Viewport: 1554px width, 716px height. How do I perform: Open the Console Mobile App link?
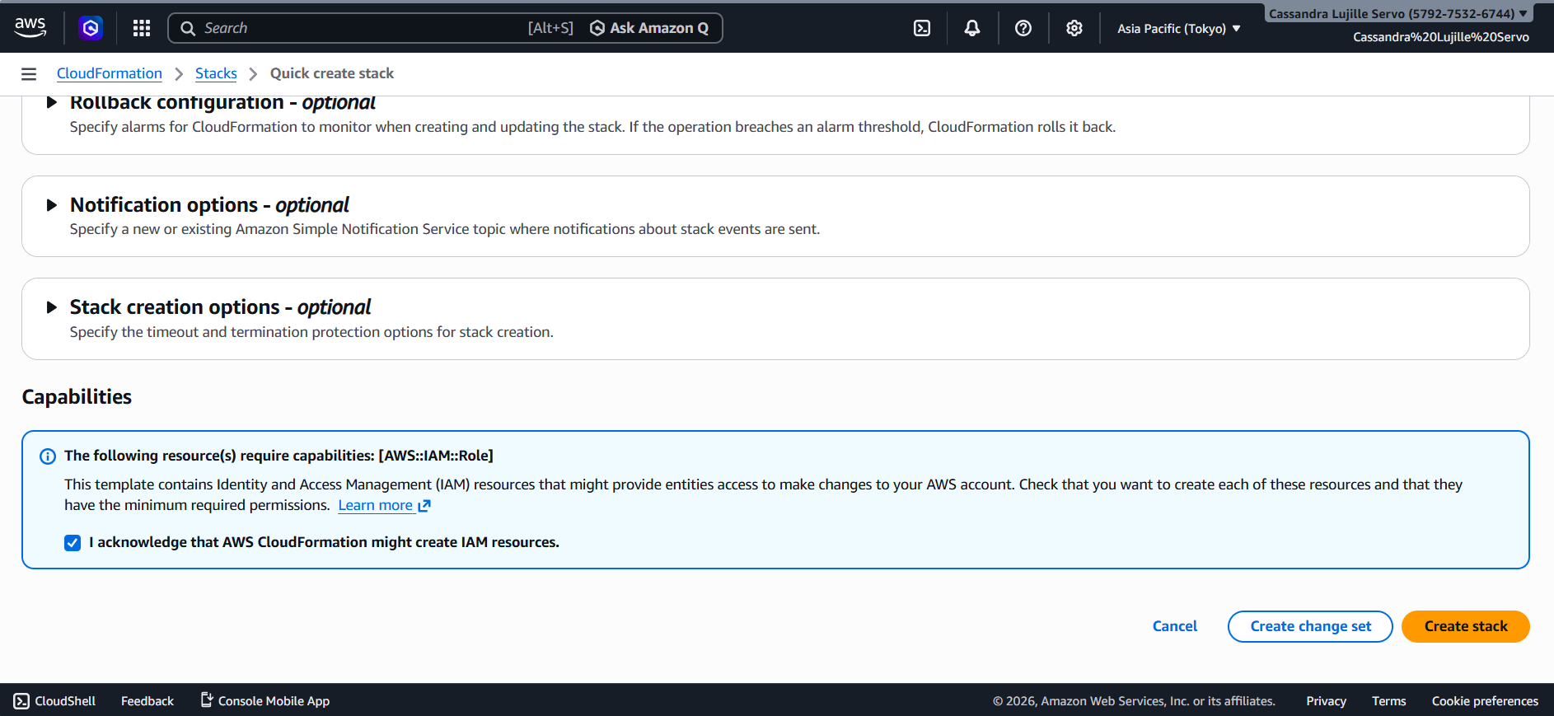(265, 701)
